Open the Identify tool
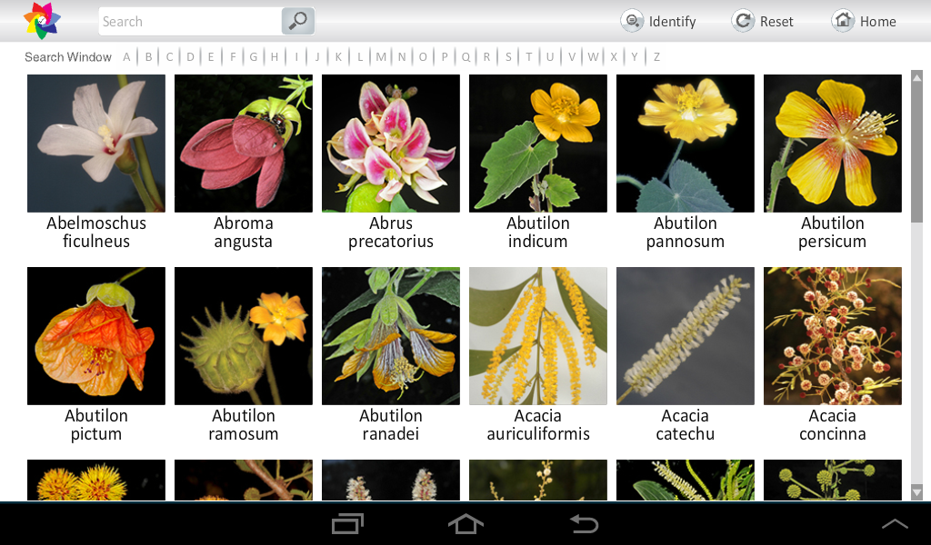 tap(658, 22)
